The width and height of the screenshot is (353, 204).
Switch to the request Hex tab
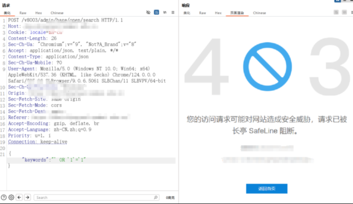39,13
